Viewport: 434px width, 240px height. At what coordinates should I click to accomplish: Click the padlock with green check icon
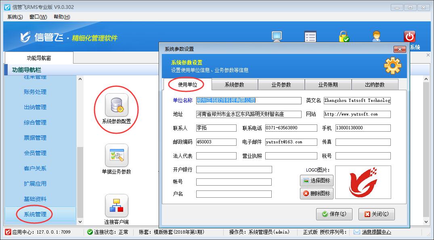coord(344,37)
